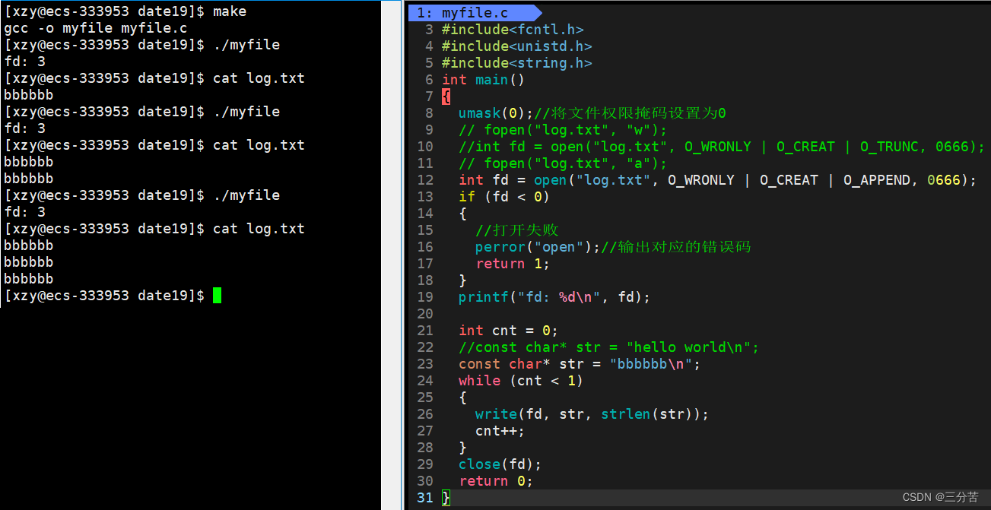This screenshot has width=991, height=510.
Task: Click 'return 0;' statement
Action: click(496, 481)
